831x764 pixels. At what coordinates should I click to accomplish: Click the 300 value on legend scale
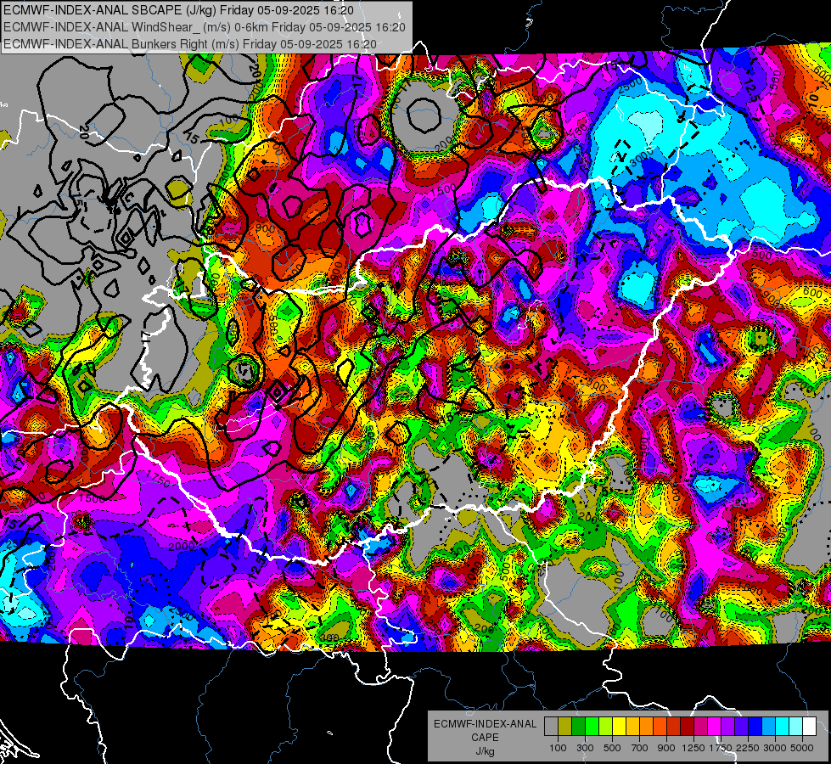pos(585,748)
